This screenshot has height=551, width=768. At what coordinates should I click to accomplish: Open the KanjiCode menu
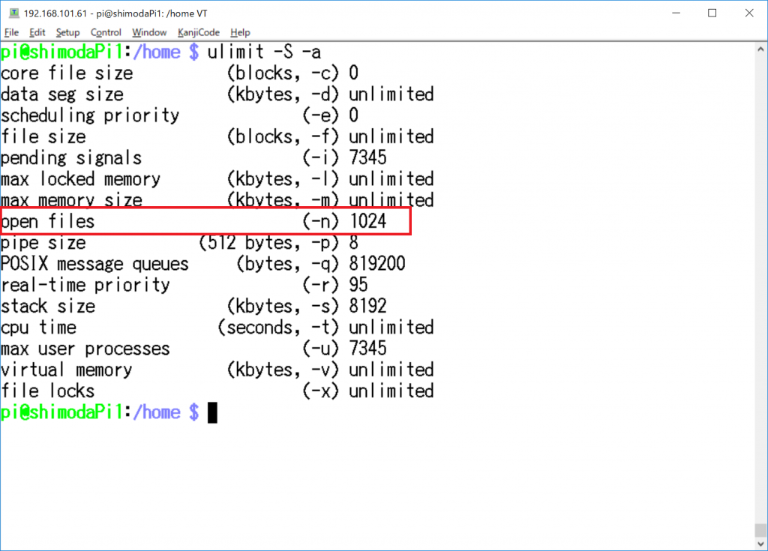tap(198, 32)
